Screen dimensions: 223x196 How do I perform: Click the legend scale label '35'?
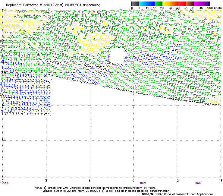[x=186, y=8]
